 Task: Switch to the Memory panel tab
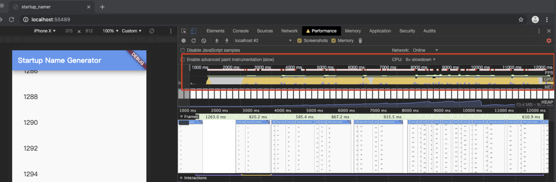click(353, 31)
